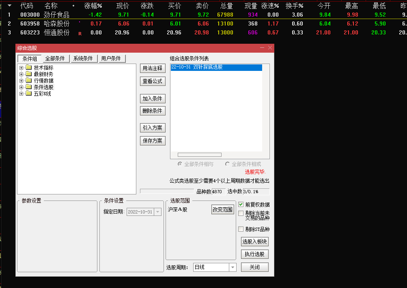Click the 执行选股 button

pos(254,254)
